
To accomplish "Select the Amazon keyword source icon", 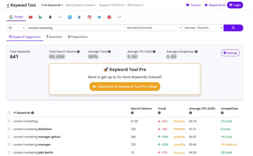I will [x=50, y=17].
